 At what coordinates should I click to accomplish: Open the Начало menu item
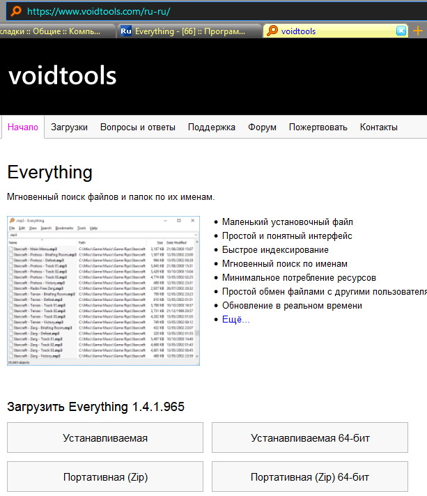click(x=23, y=127)
